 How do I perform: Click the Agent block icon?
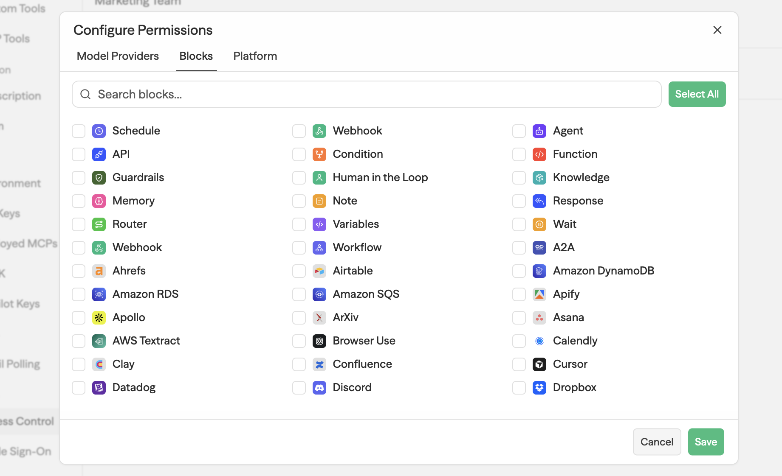coord(539,131)
